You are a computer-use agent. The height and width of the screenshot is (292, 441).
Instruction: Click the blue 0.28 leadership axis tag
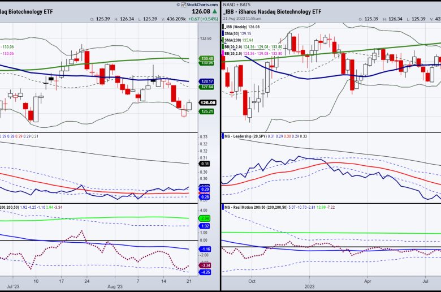tap(205, 197)
